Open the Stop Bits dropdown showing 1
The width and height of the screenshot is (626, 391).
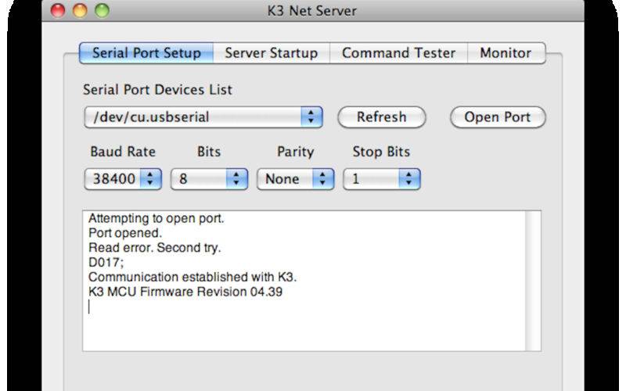click(382, 179)
